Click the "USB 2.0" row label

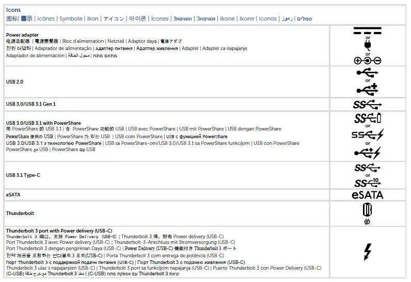tap(14, 82)
